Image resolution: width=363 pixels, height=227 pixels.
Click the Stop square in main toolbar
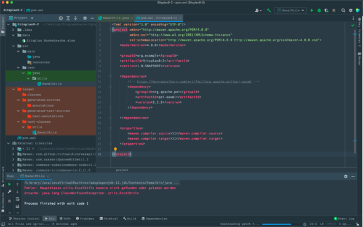click(x=334, y=10)
